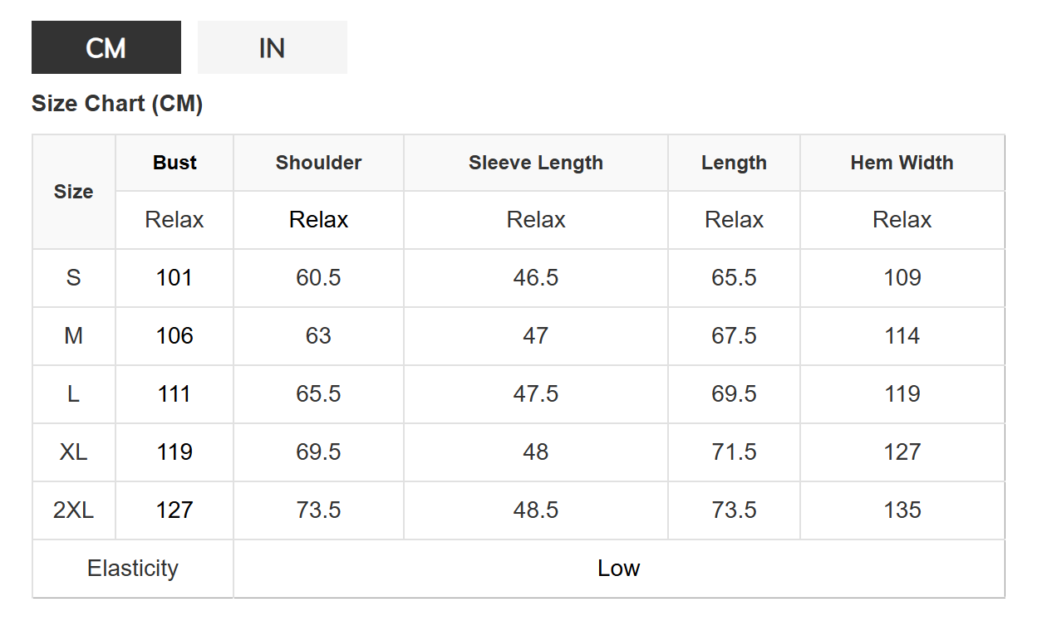Select the XL size row label
Screen dimensions: 1042x620
74,452
